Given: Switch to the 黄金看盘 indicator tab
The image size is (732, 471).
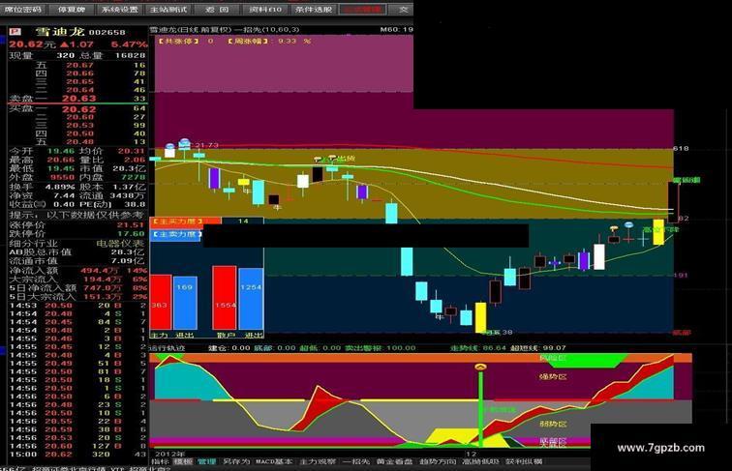Looking at the screenshot, I should [394, 461].
